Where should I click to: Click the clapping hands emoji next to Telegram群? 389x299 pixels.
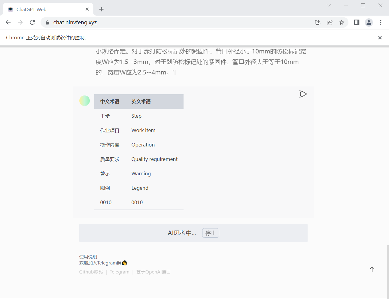tap(124, 263)
